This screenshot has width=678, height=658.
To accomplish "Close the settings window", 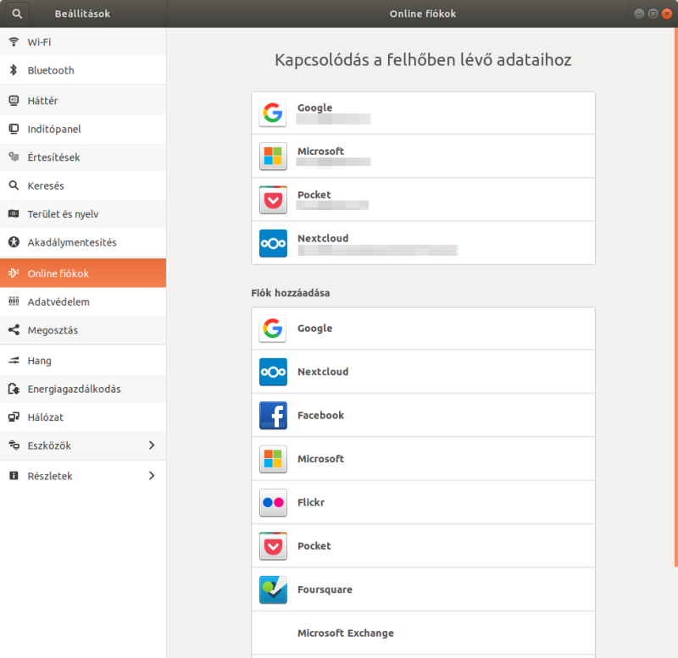I will pos(667,14).
